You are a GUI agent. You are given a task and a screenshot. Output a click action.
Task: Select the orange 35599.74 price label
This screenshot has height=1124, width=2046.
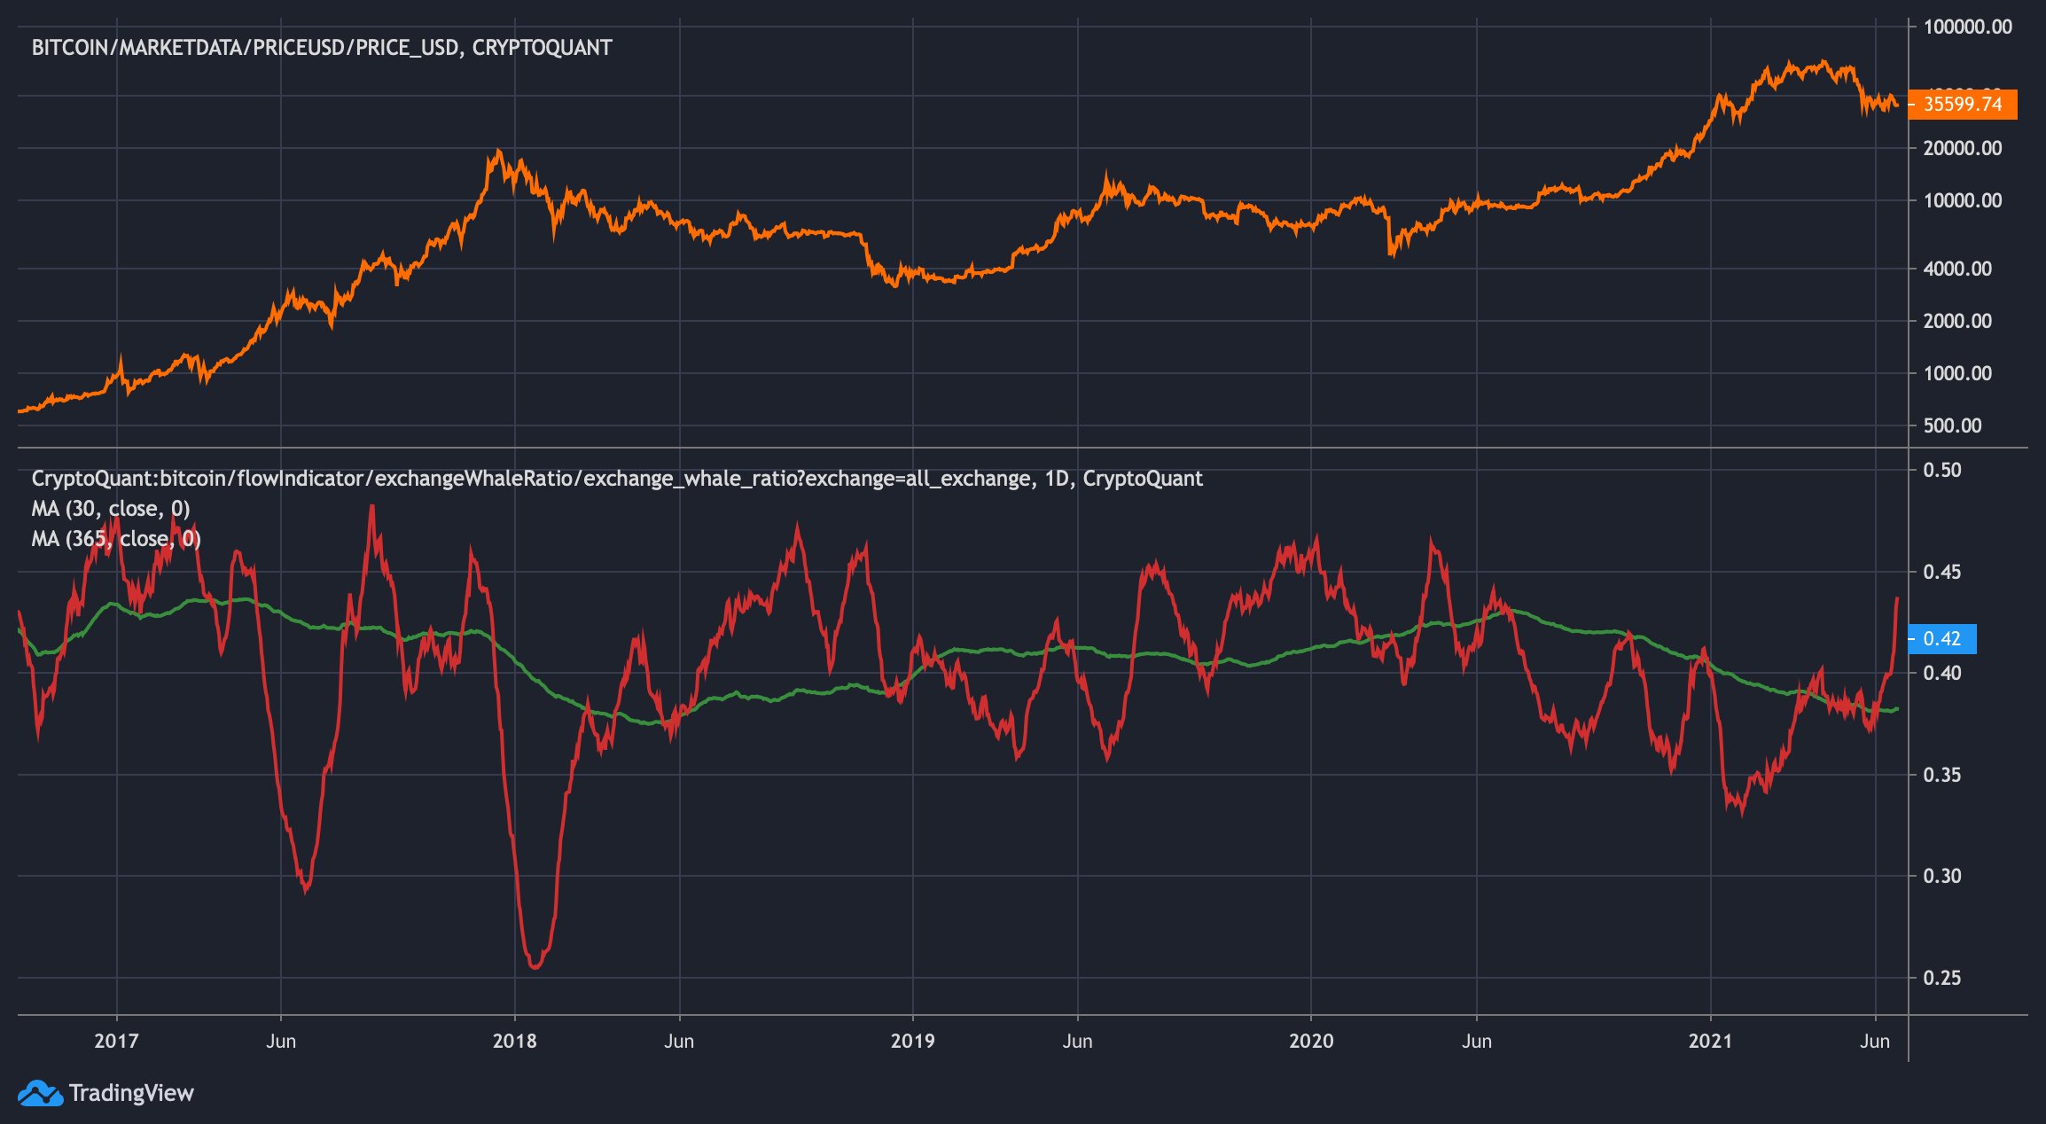1963,105
